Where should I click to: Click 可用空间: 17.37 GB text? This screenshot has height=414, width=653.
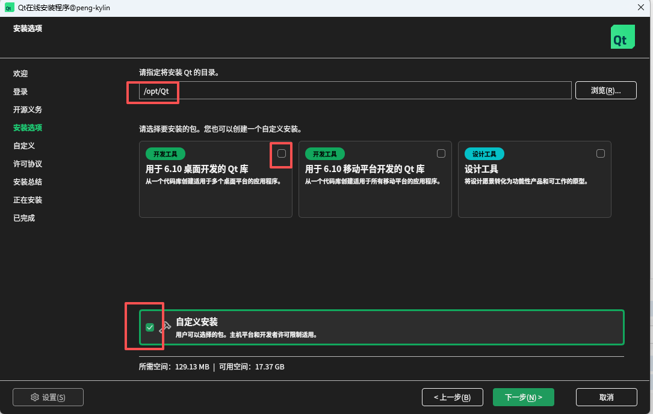click(252, 367)
